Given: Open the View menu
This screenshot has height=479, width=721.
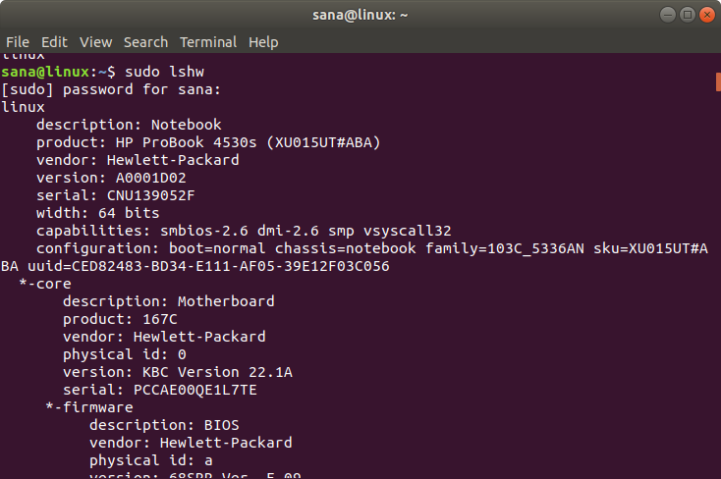Looking at the screenshot, I should pyautogui.click(x=95, y=42).
